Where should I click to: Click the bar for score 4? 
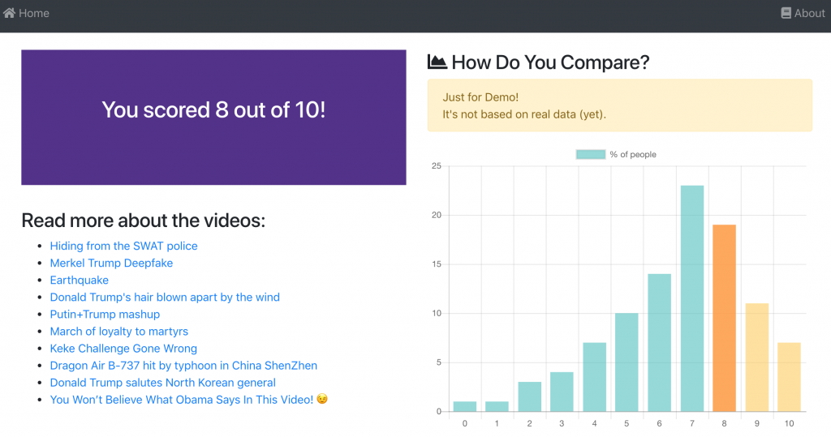594,377
